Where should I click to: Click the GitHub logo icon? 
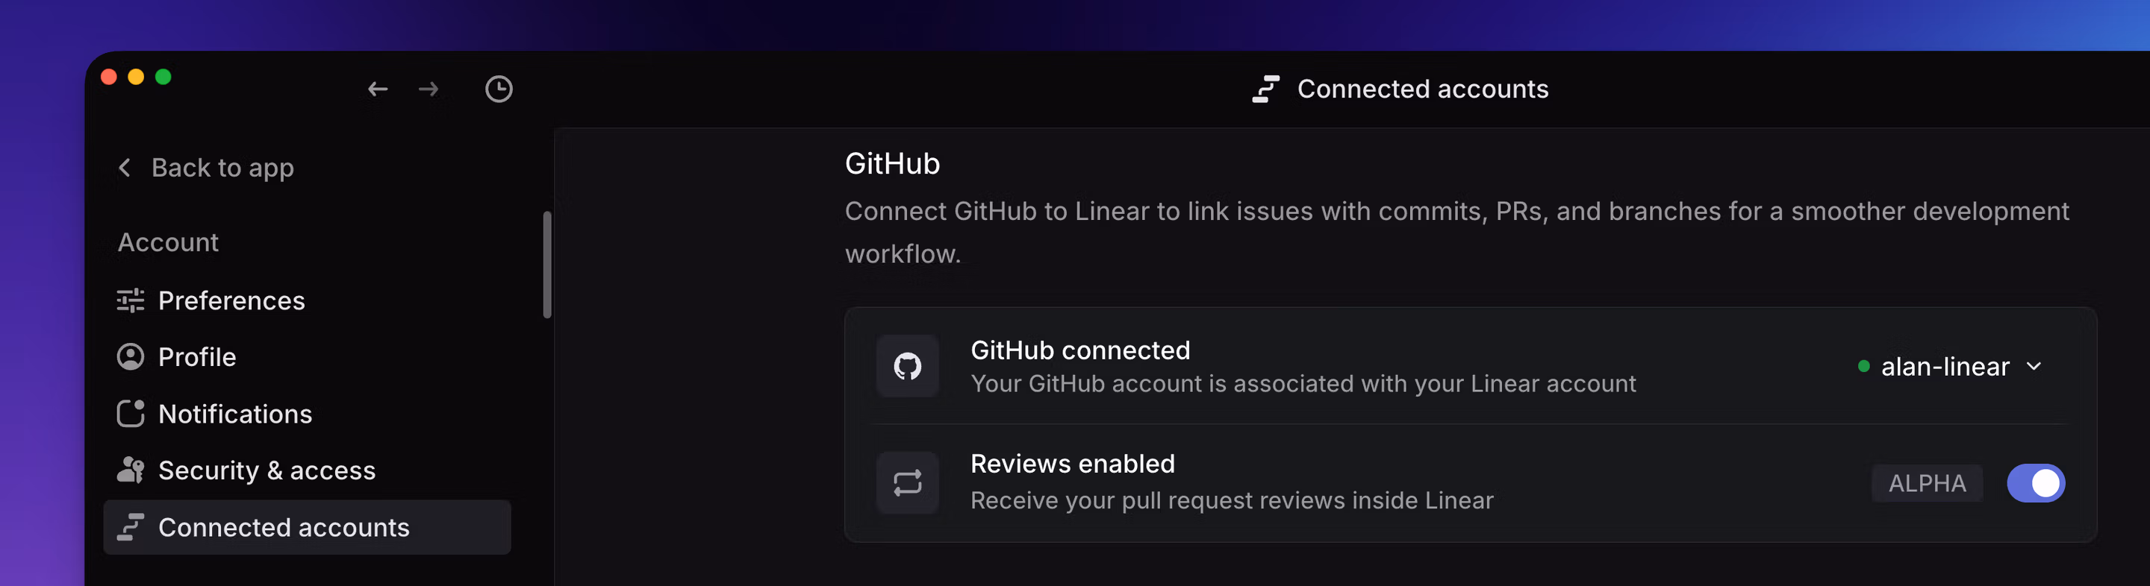907,366
